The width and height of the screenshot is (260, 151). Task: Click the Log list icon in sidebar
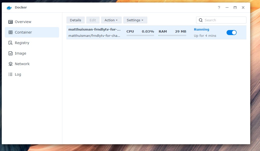[x=10, y=74]
